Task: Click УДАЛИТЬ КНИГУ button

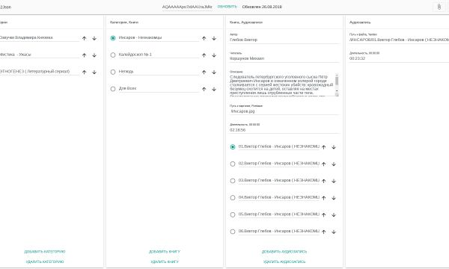Action: click(x=165, y=262)
